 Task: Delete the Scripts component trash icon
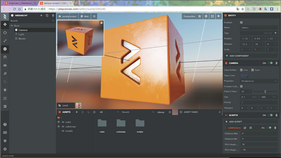pyautogui.click(x=276, y=115)
